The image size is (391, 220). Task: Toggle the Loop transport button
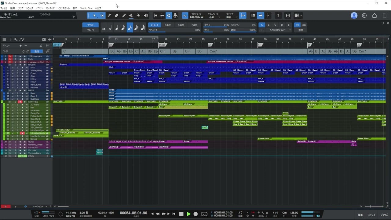tap(204, 214)
